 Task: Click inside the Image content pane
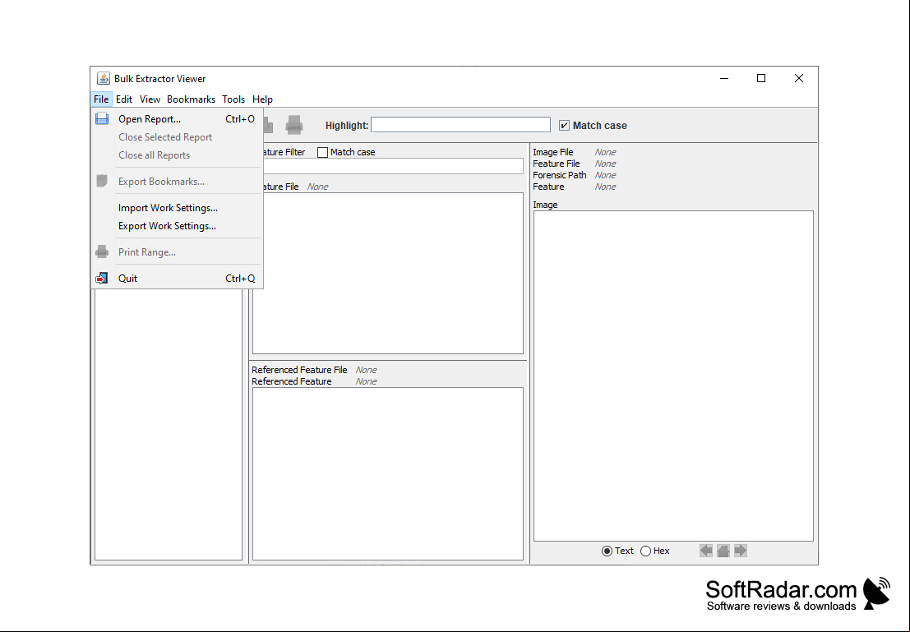(x=673, y=376)
